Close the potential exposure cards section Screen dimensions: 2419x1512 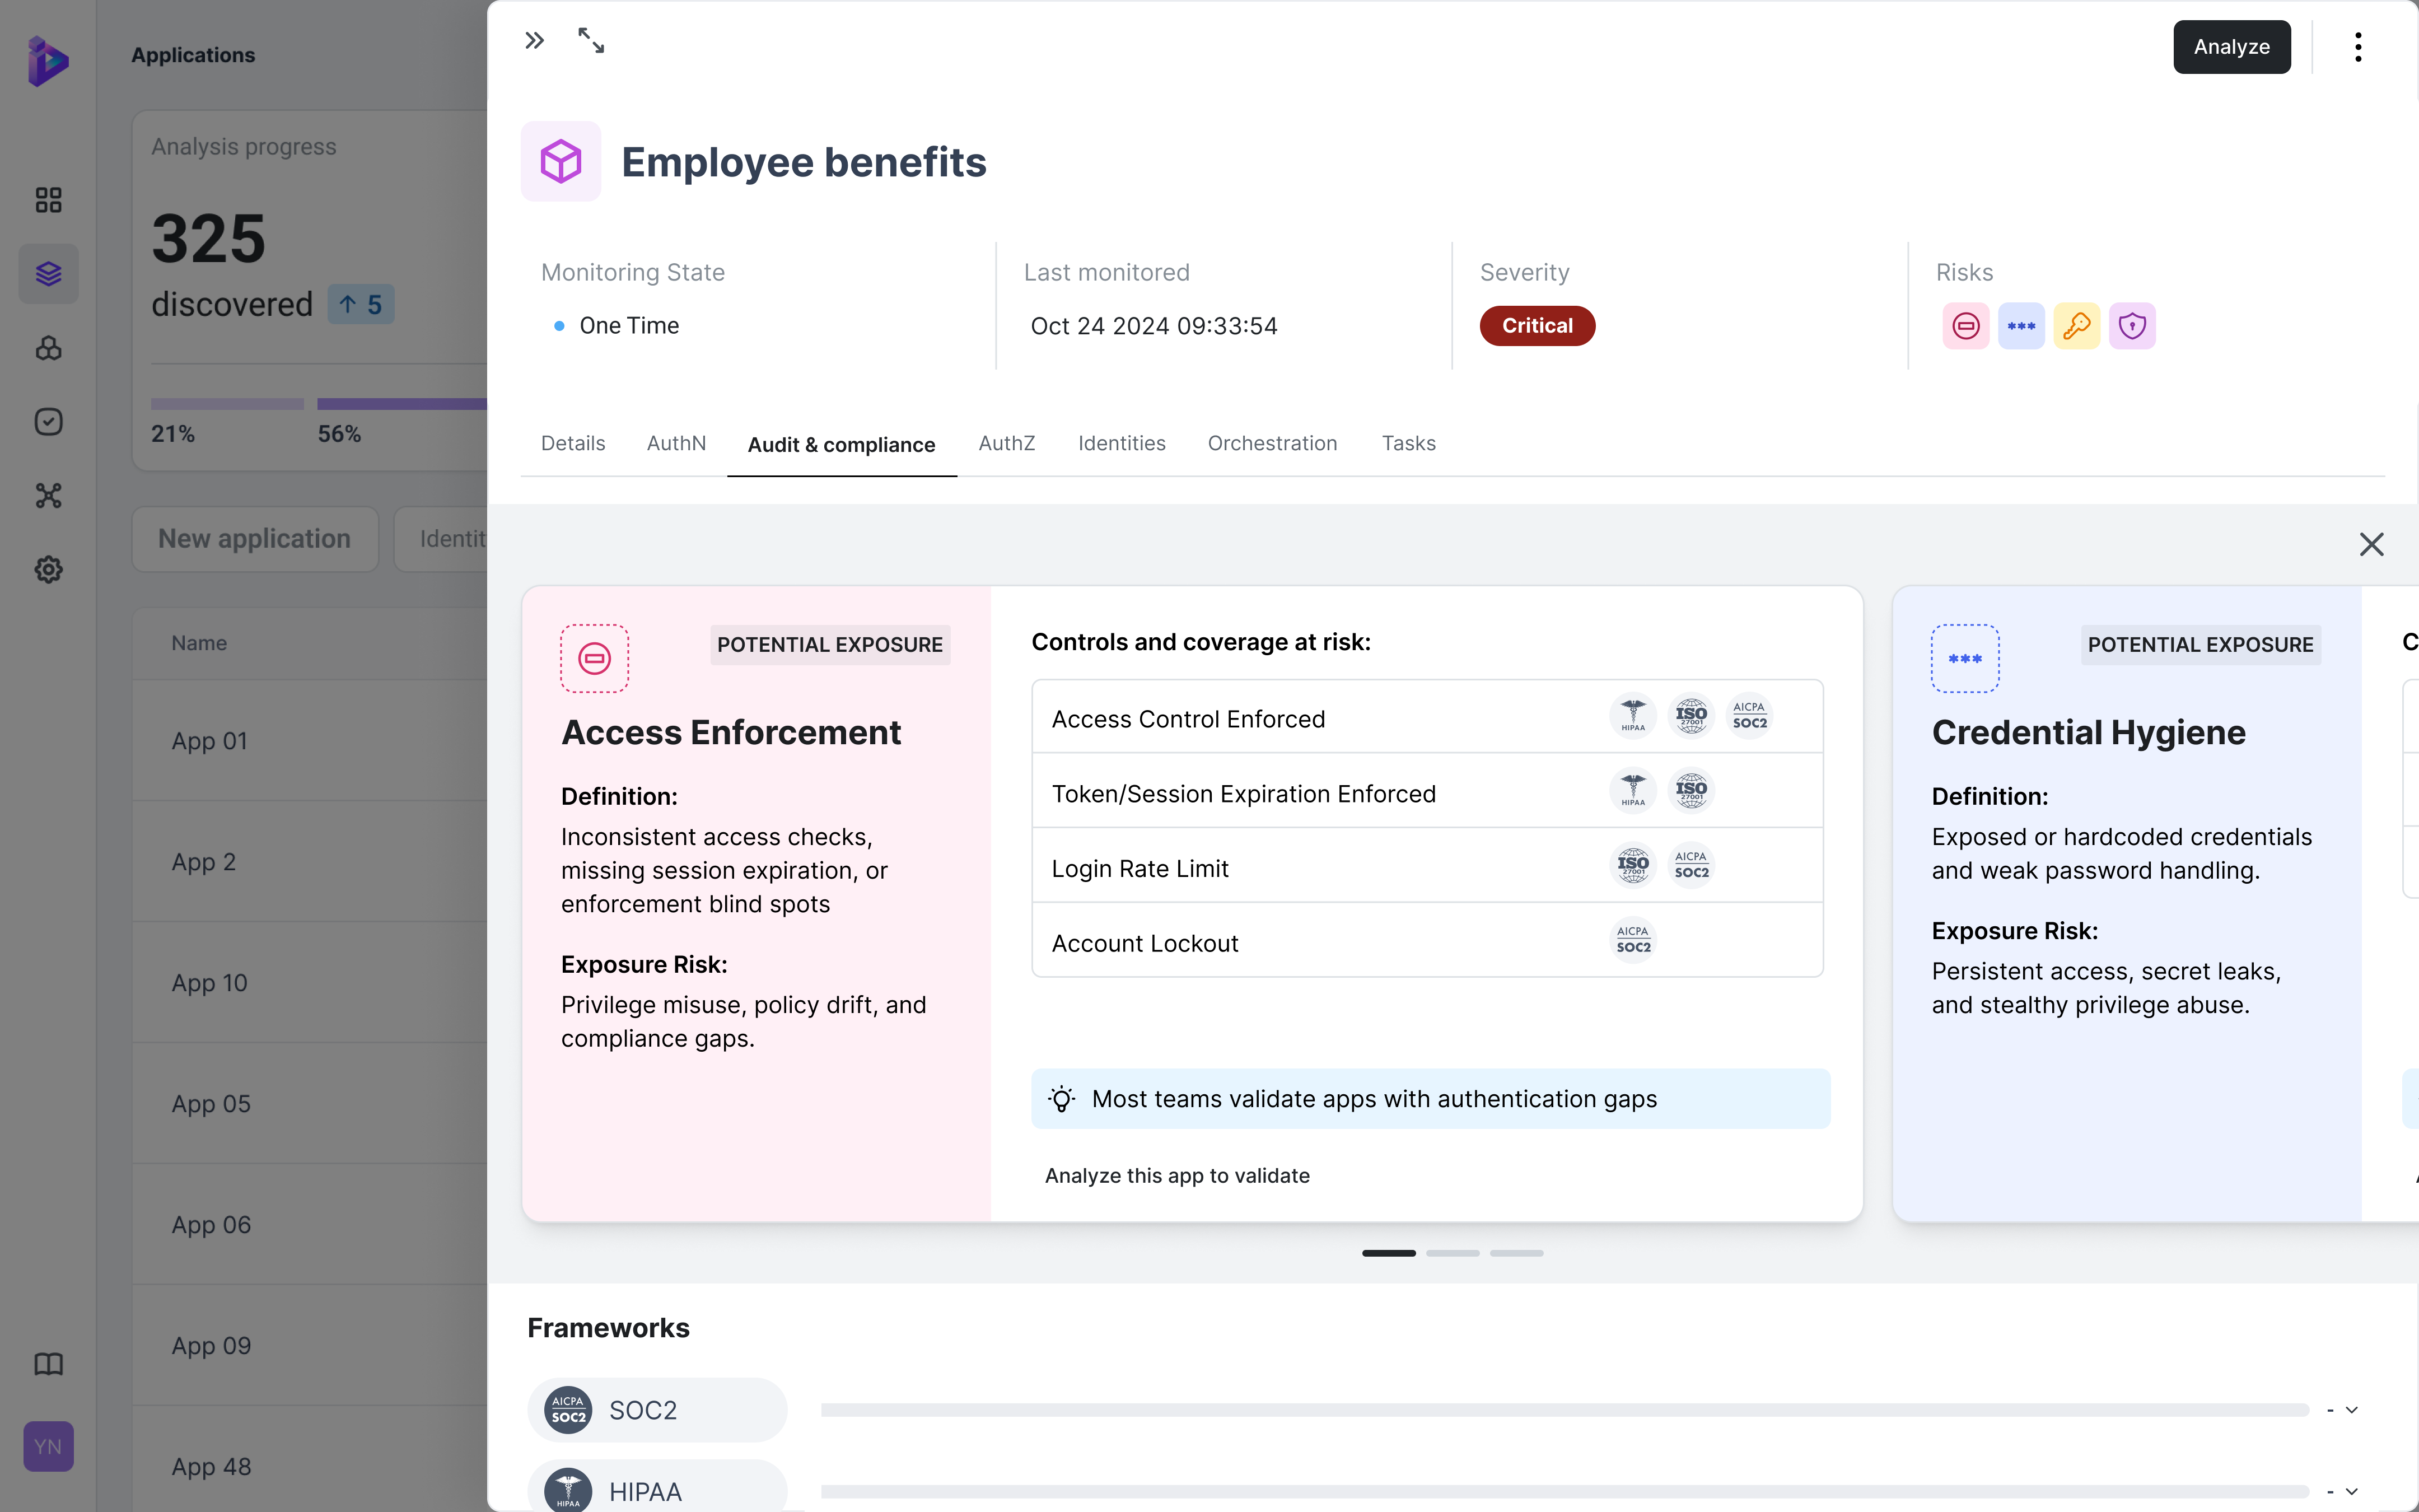(x=2371, y=544)
